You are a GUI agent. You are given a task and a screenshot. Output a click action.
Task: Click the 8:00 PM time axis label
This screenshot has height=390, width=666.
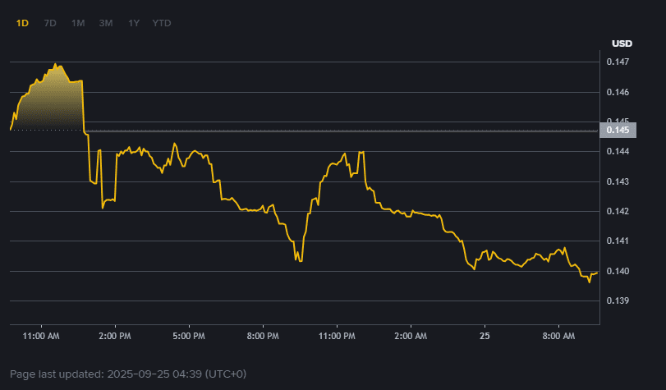[x=262, y=337]
